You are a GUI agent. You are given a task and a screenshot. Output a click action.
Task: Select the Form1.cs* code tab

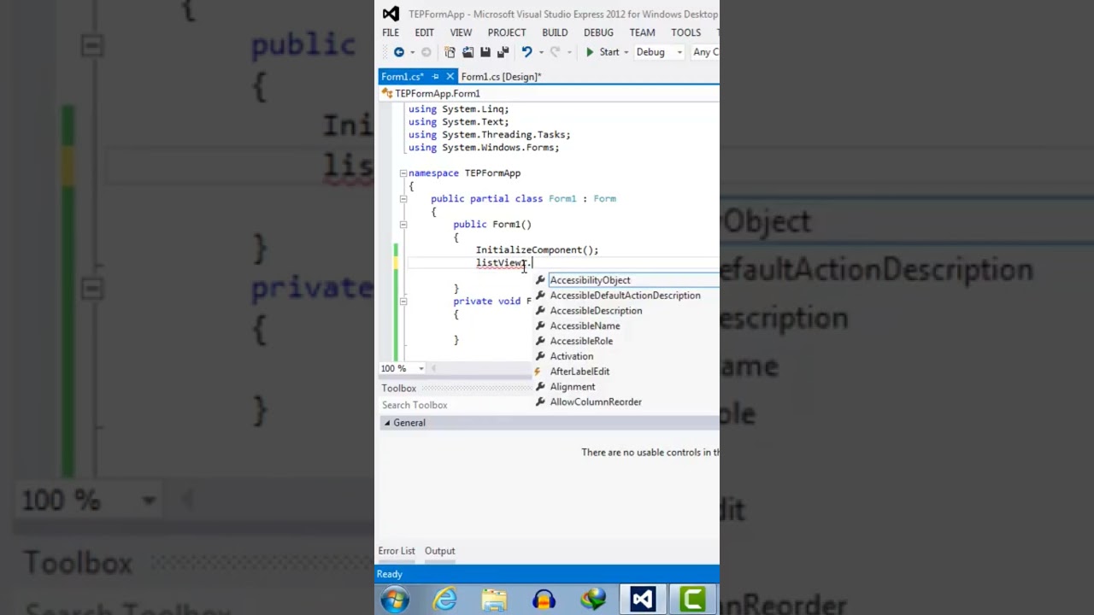point(402,77)
